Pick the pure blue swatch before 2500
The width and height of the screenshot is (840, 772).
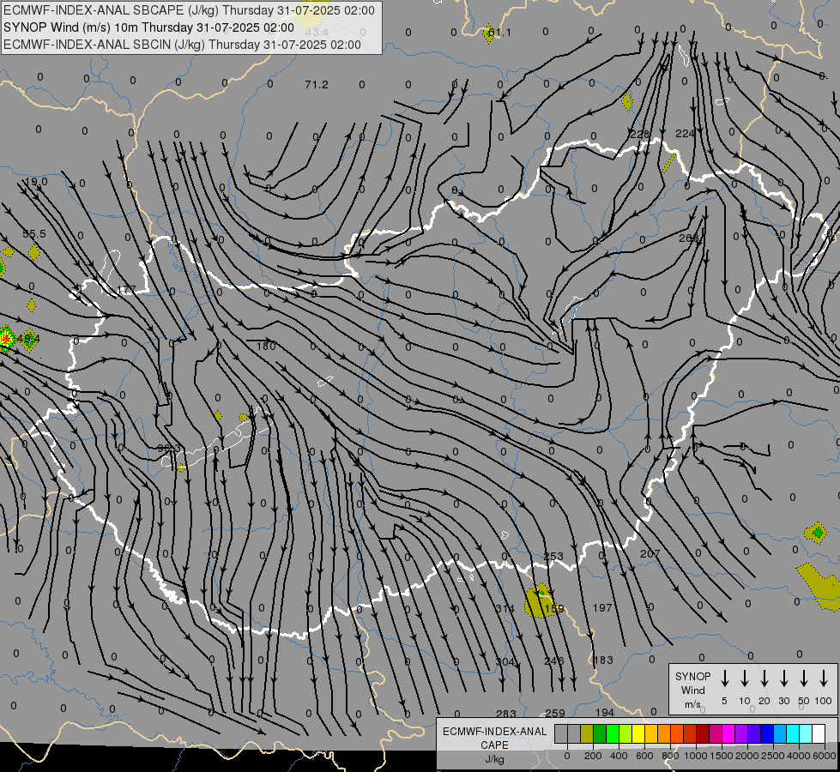tap(766, 733)
